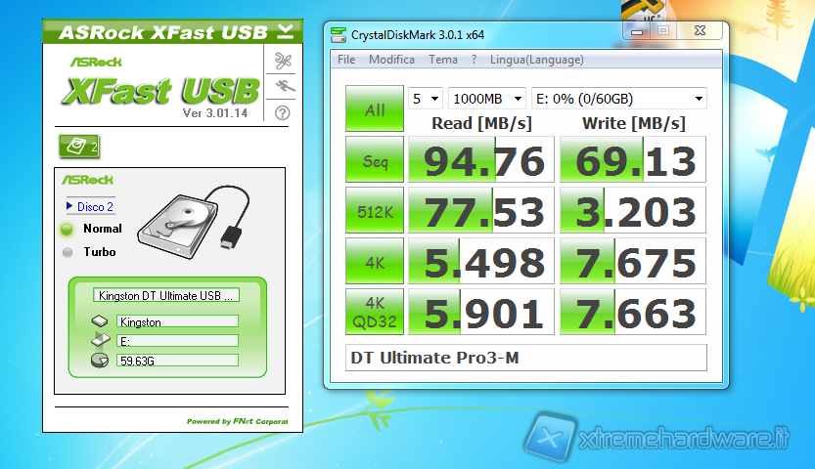This screenshot has width=815, height=469.
Task: Select the Normal mode radio button
Action: click(x=68, y=229)
